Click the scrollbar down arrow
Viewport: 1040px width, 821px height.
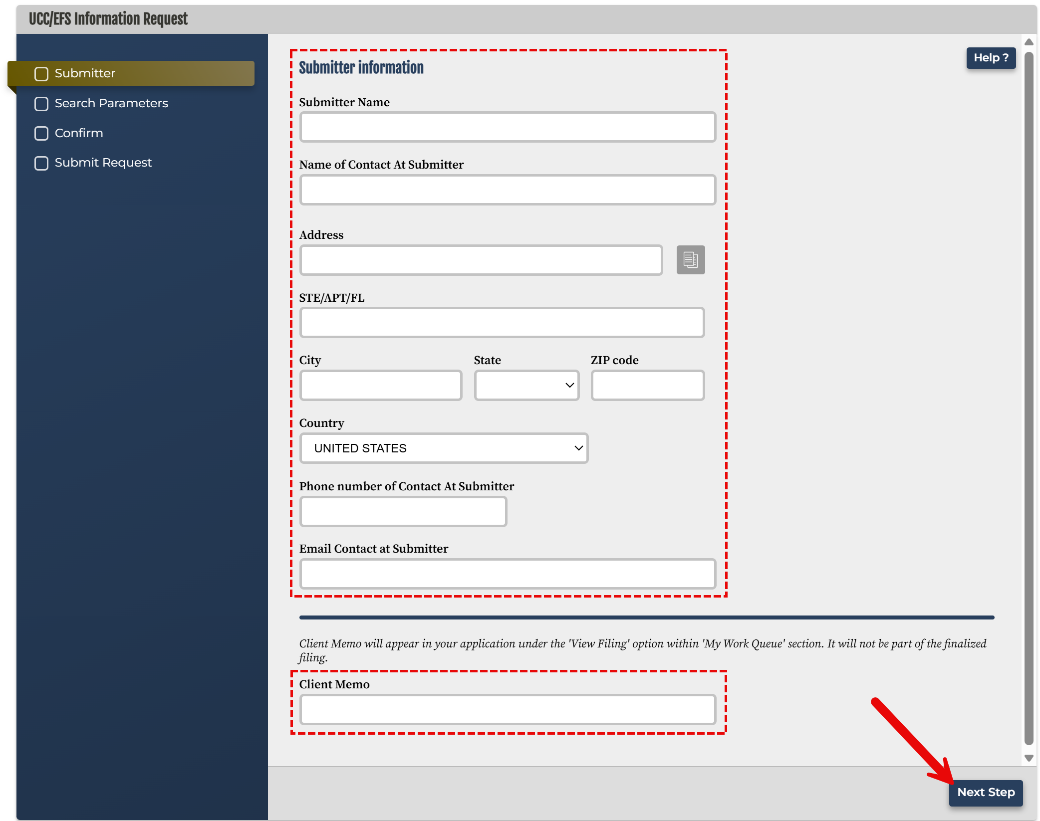pos(1029,758)
